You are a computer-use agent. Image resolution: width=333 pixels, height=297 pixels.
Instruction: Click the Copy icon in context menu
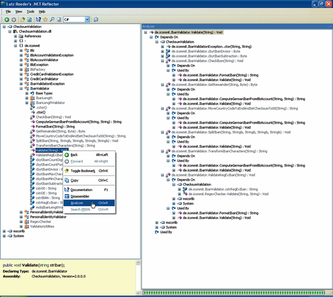[x=67, y=180]
